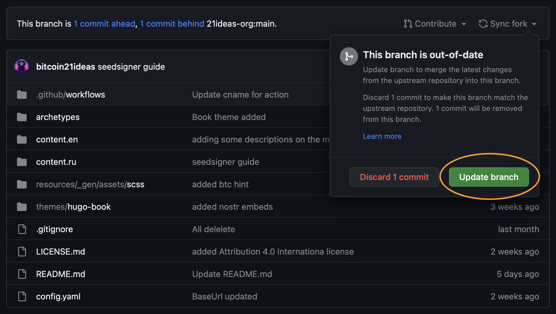
Task: Click the bitcoin21ideas avatar image
Action: [x=22, y=67]
